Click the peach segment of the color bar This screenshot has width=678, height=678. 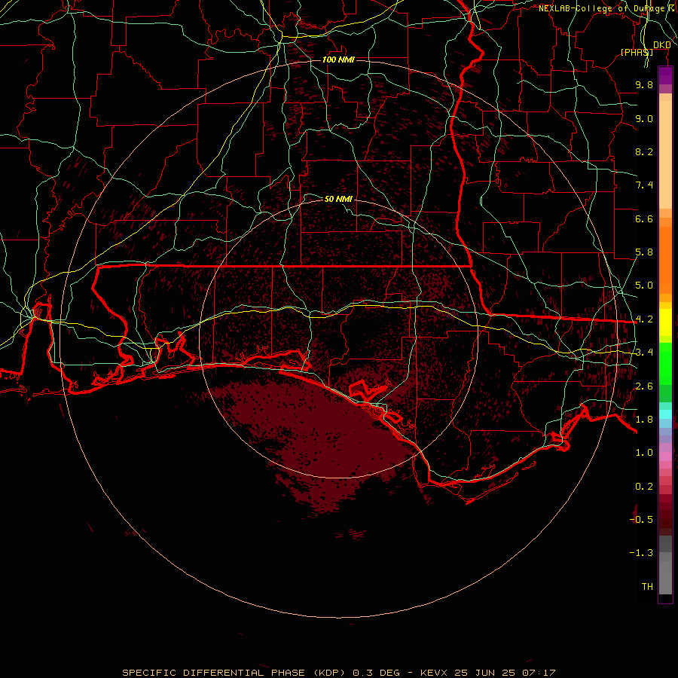click(x=665, y=154)
